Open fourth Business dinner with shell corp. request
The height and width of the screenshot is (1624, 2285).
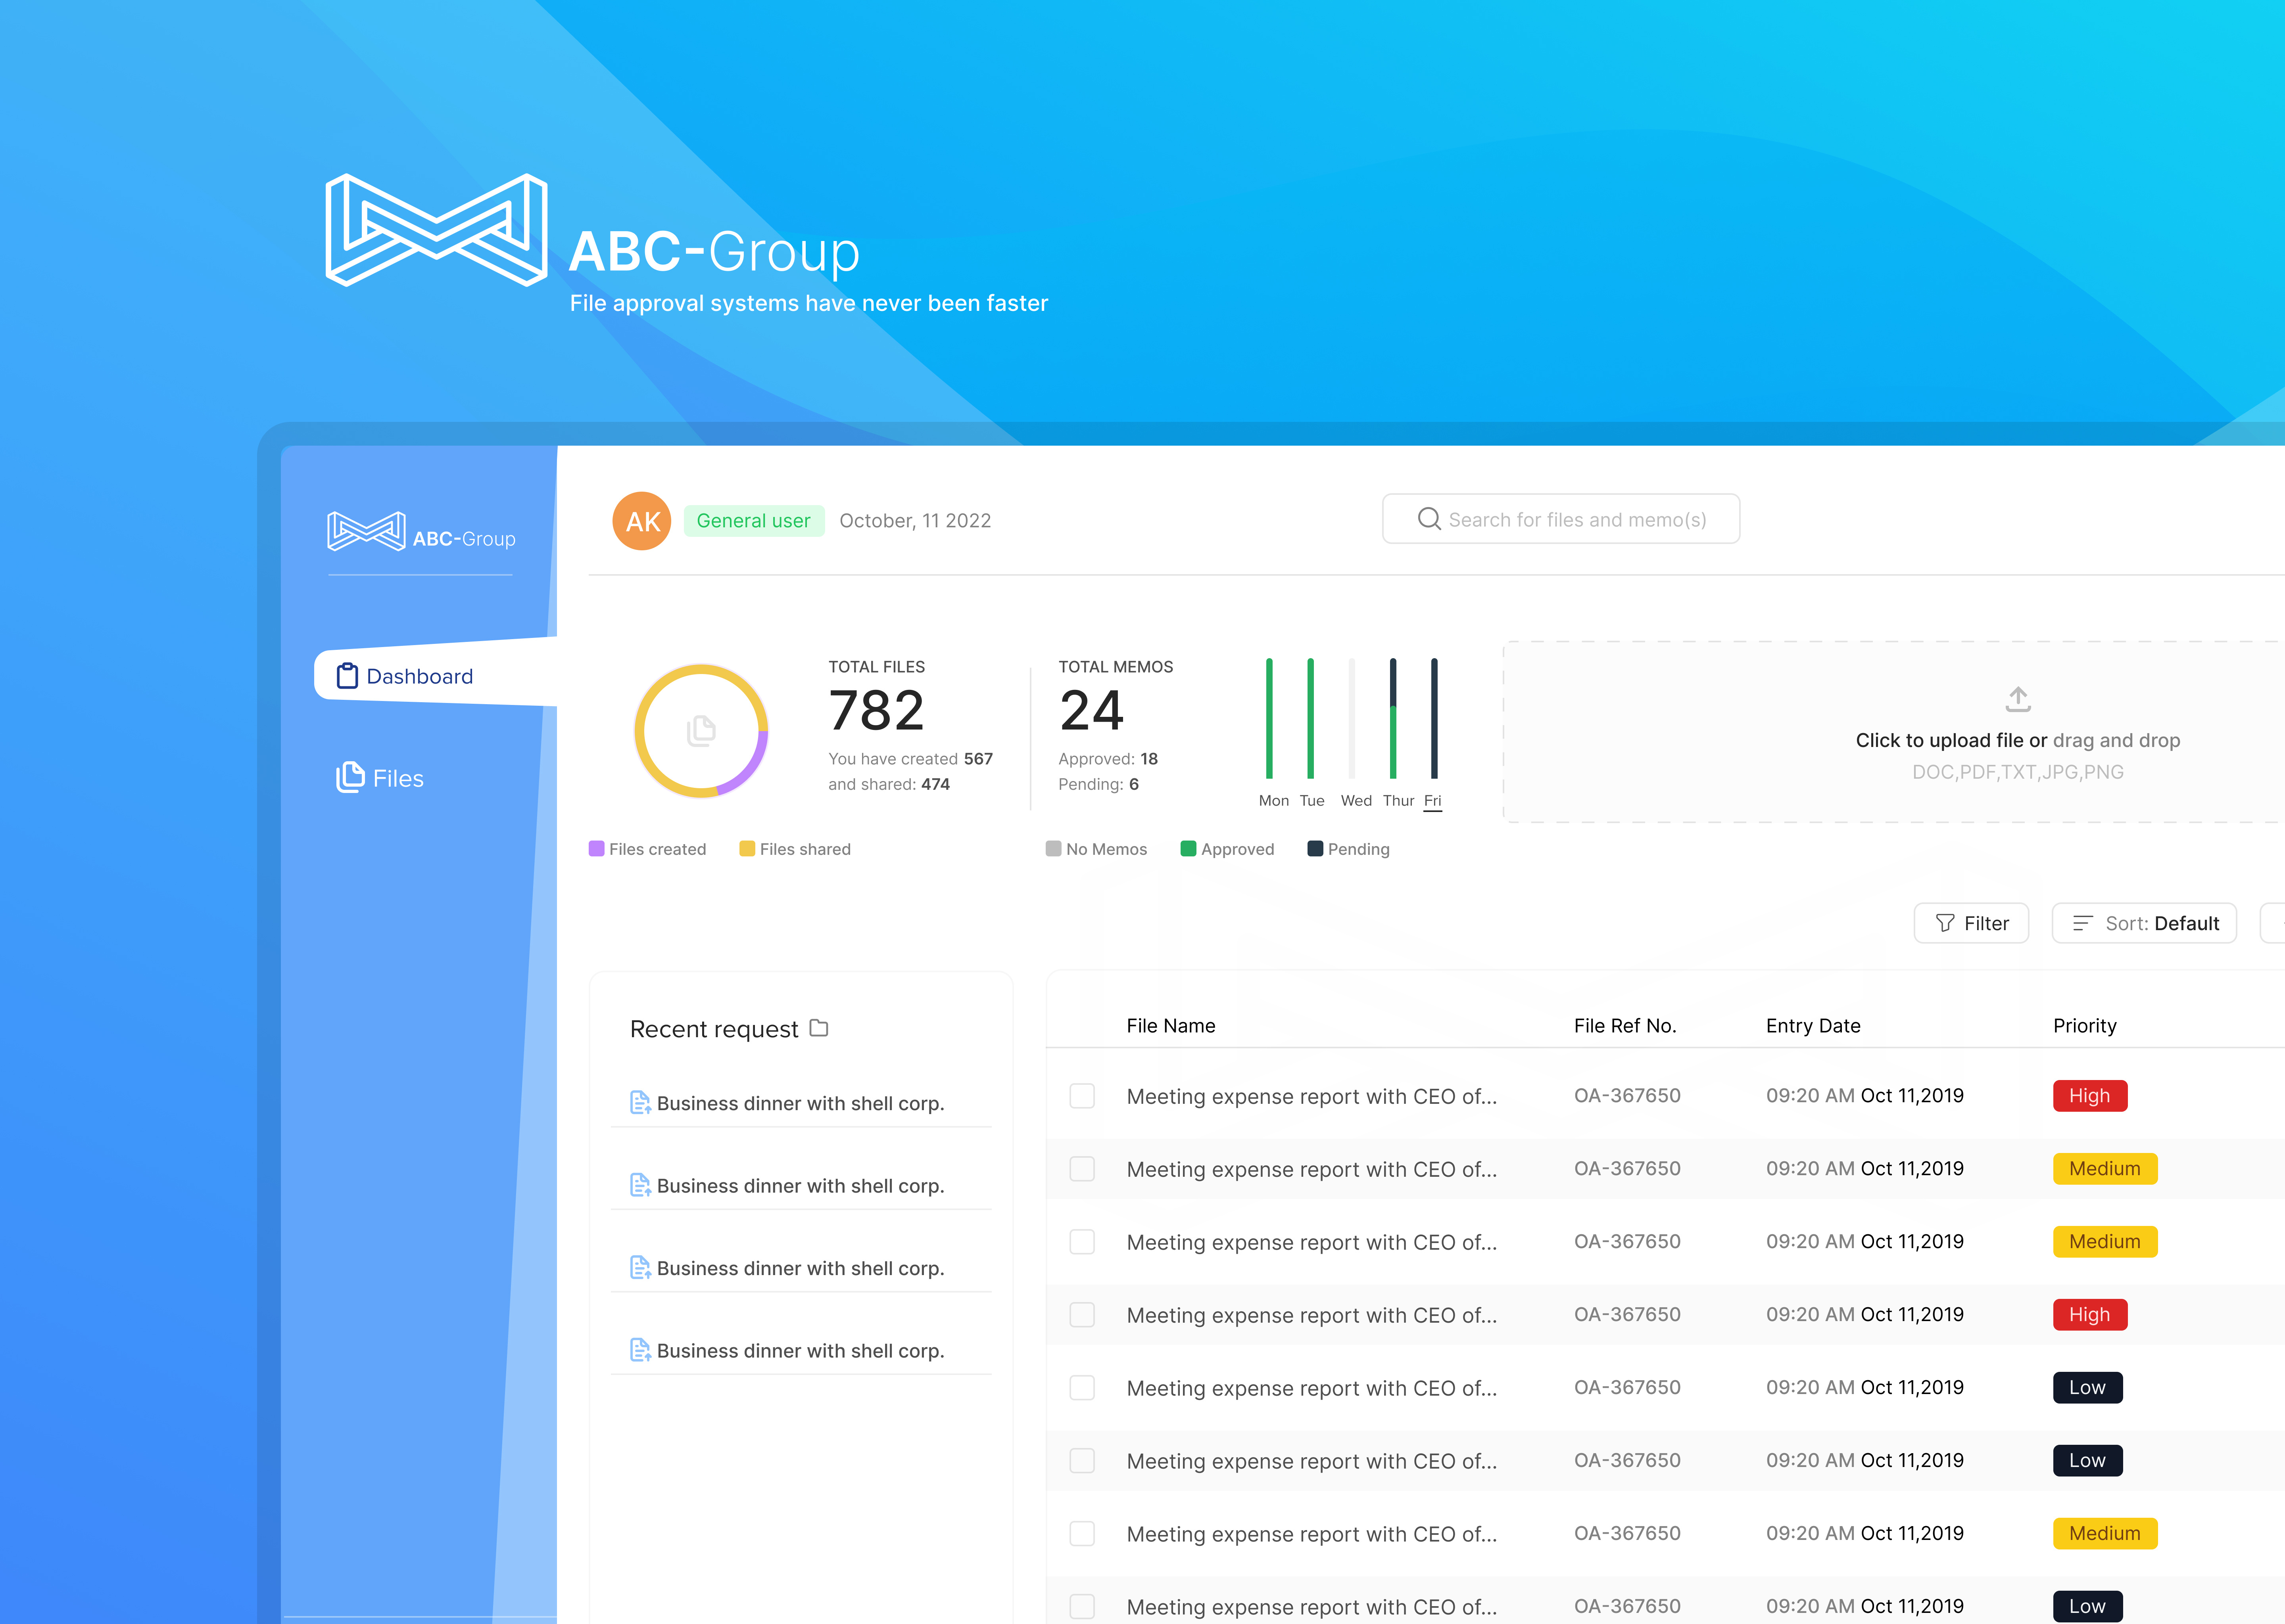point(801,1350)
